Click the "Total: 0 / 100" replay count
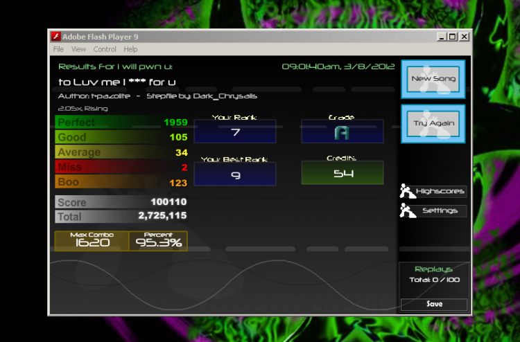 (x=435, y=280)
